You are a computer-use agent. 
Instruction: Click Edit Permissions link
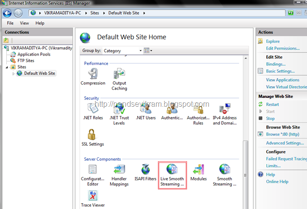(x=283, y=48)
